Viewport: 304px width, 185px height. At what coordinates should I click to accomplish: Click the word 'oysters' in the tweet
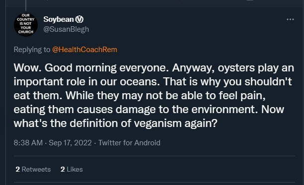(x=236, y=68)
